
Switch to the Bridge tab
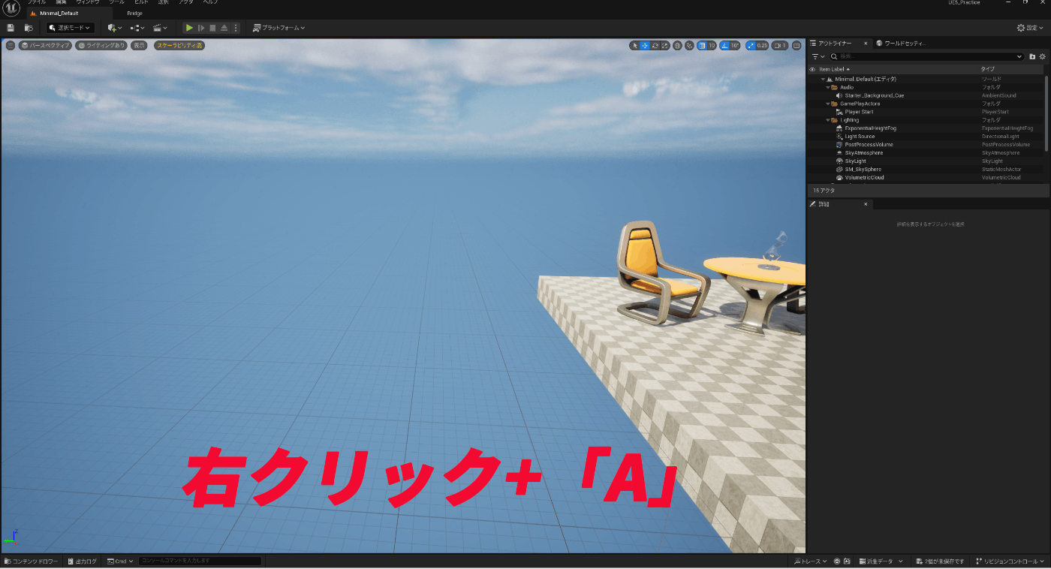coord(134,13)
